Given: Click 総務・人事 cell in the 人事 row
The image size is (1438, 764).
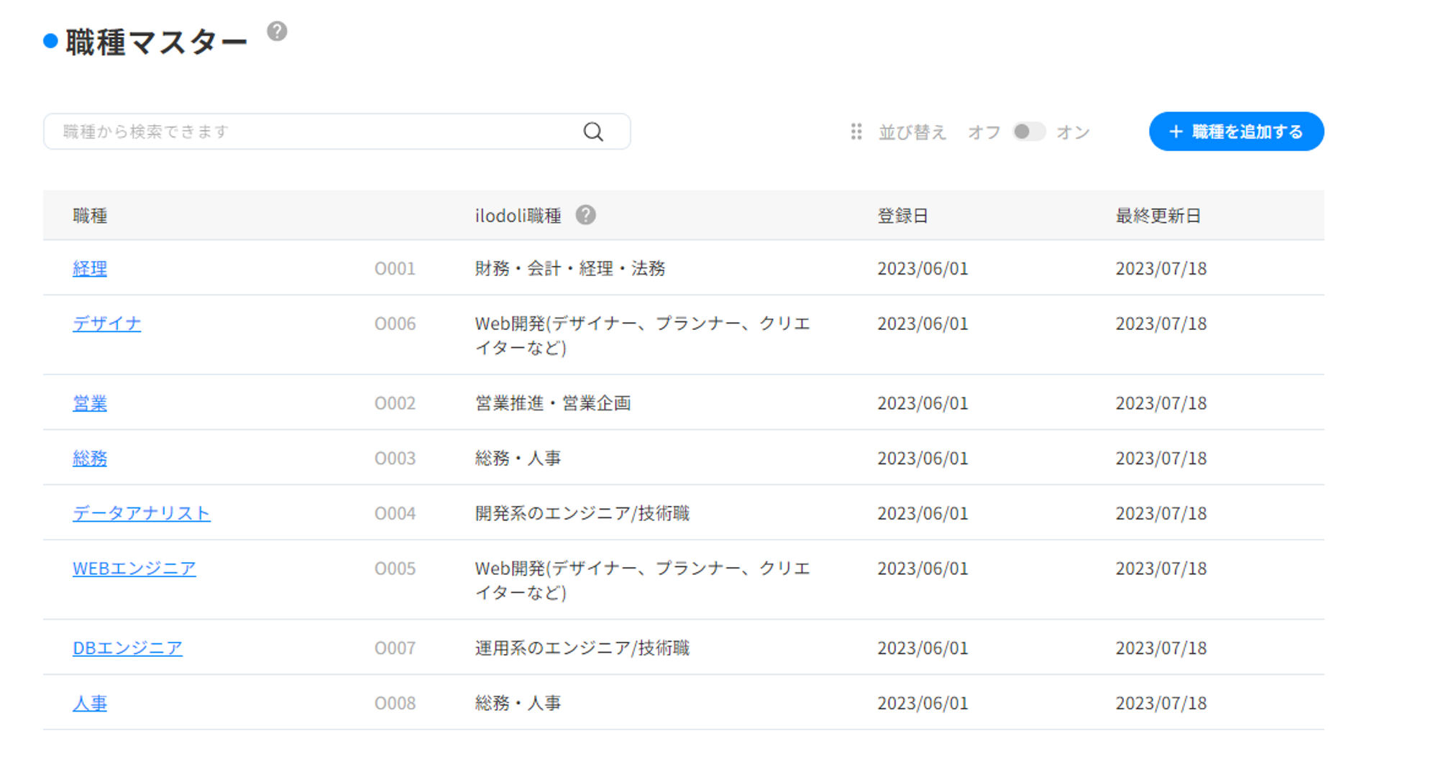Looking at the screenshot, I should (518, 703).
